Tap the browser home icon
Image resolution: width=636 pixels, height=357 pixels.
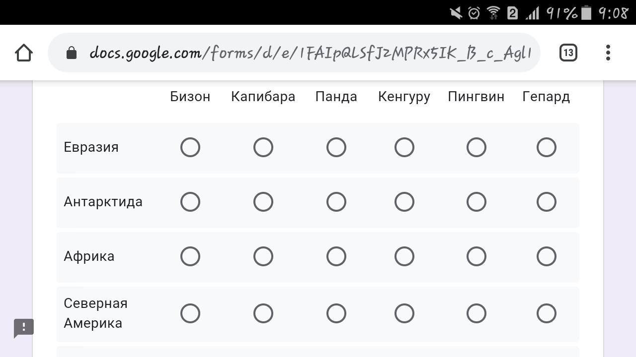point(24,53)
